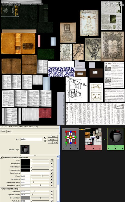Click the Ambient Color black swatch
The width and height of the screenshot is (125, 202).
tap(25, 167)
